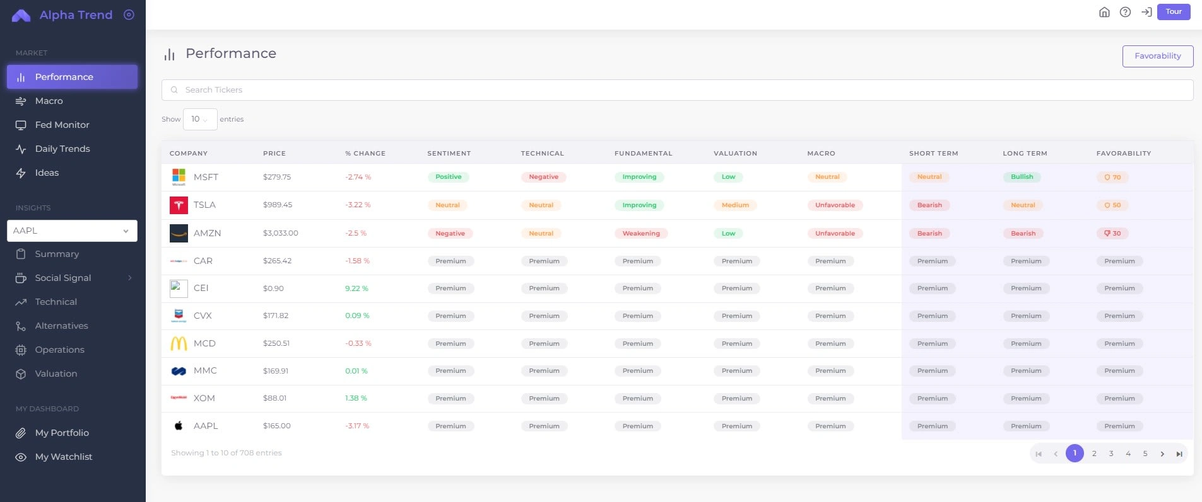Jump to last page of results

[x=1179, y=454]
